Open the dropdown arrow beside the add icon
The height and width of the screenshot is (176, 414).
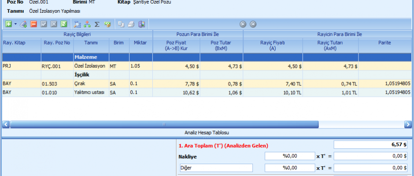15,24
